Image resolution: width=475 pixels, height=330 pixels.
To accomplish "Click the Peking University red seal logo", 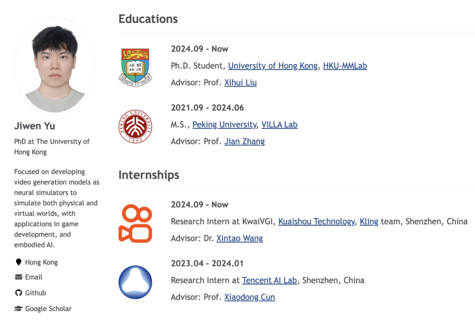I will coord(135,126).
